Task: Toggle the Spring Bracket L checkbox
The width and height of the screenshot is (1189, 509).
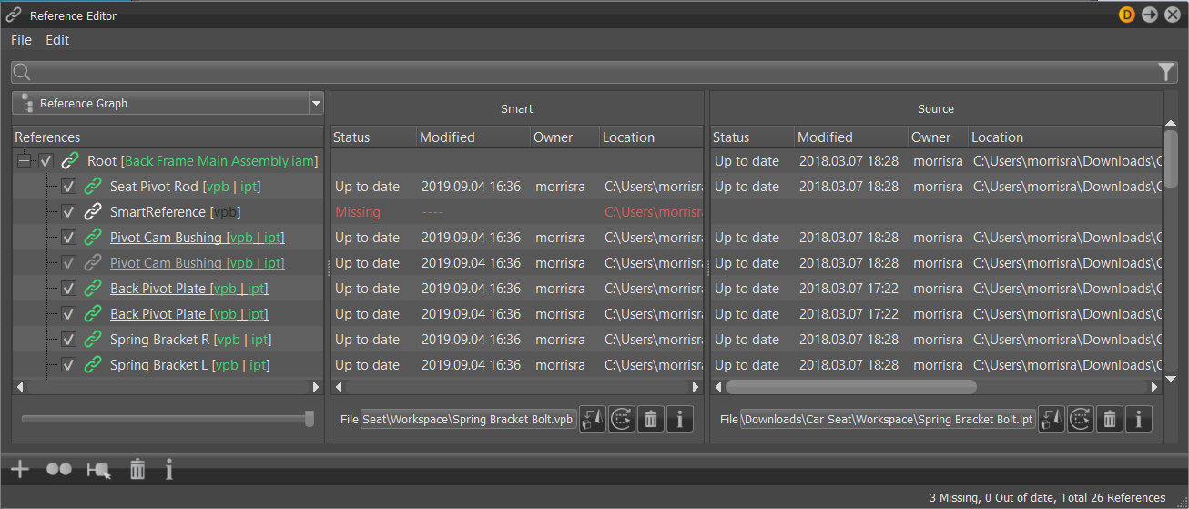Action: [x=68, y=365]
